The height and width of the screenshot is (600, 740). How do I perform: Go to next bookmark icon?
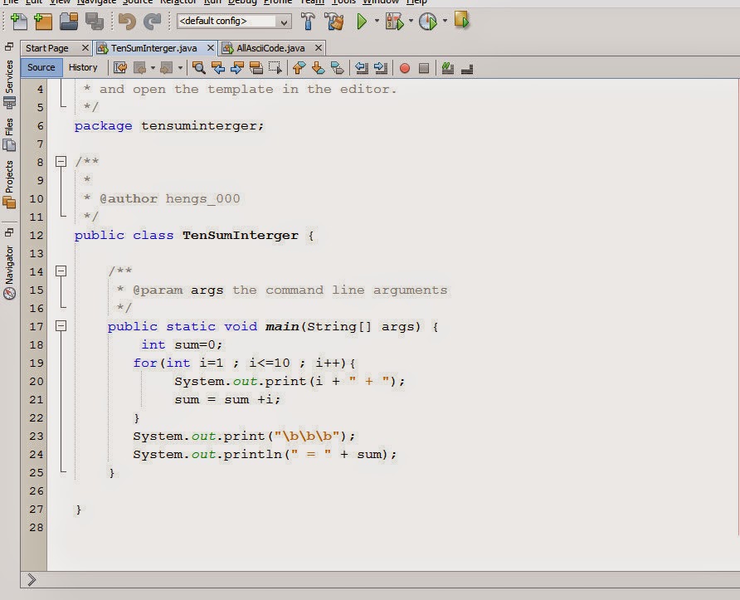tap(318, 68)
